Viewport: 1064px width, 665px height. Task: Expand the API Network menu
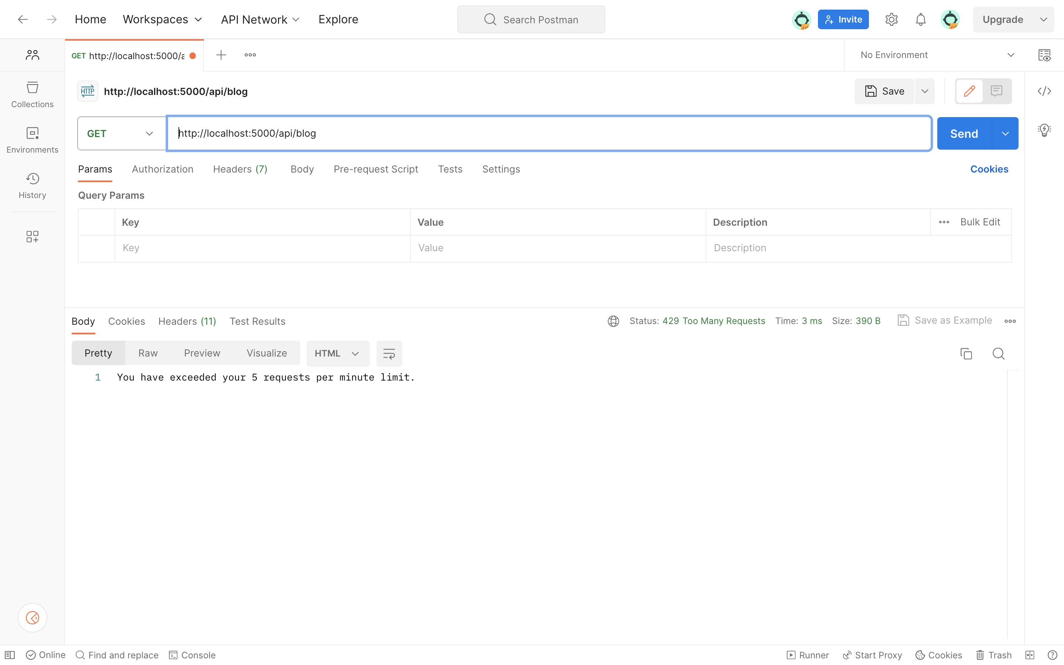260,19
